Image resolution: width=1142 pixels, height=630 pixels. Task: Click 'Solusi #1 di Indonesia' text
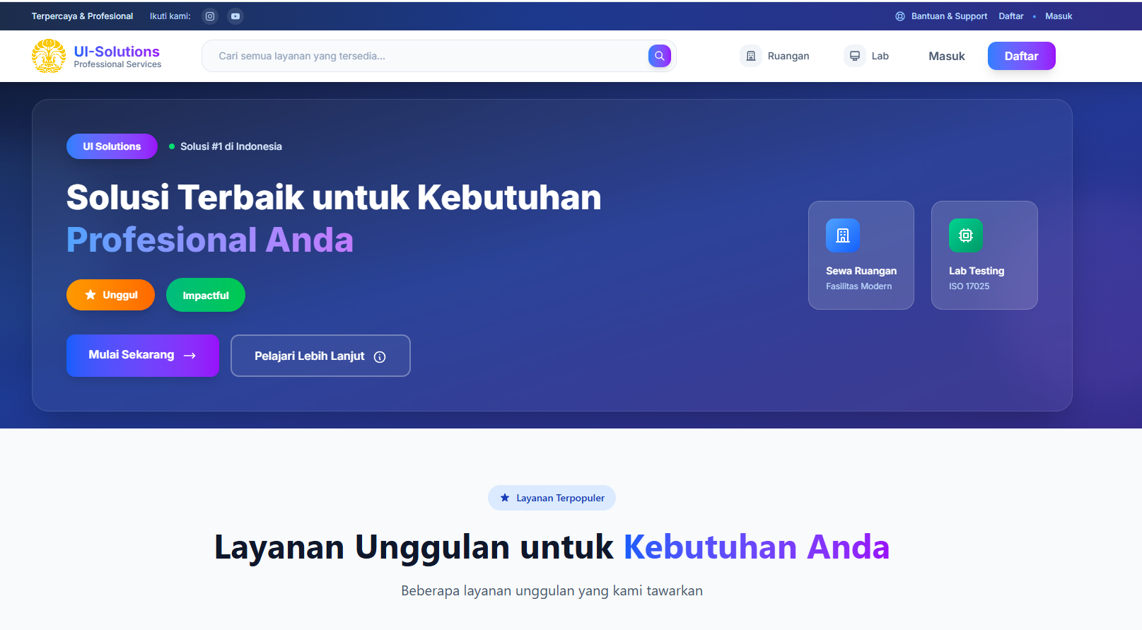[231, 146]
